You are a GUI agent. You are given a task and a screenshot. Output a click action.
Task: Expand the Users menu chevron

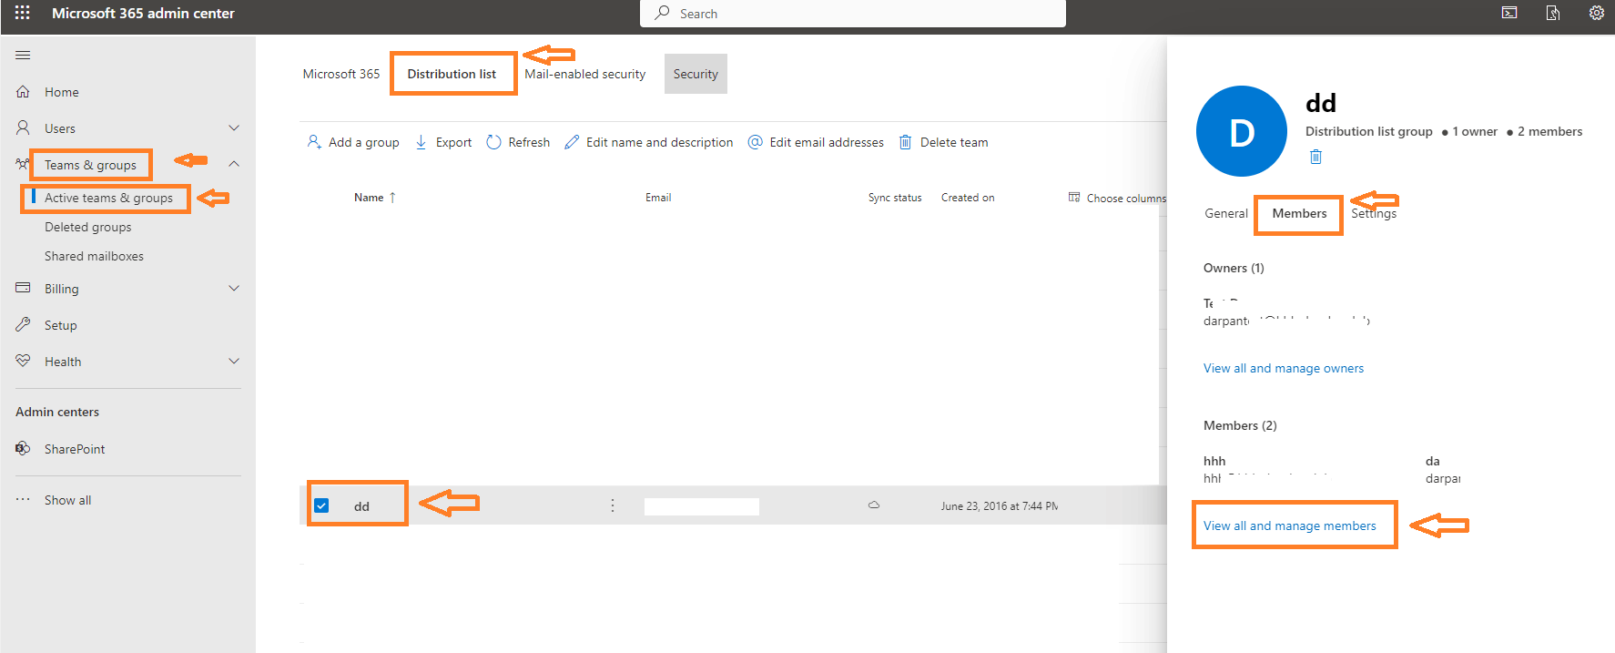234,128
